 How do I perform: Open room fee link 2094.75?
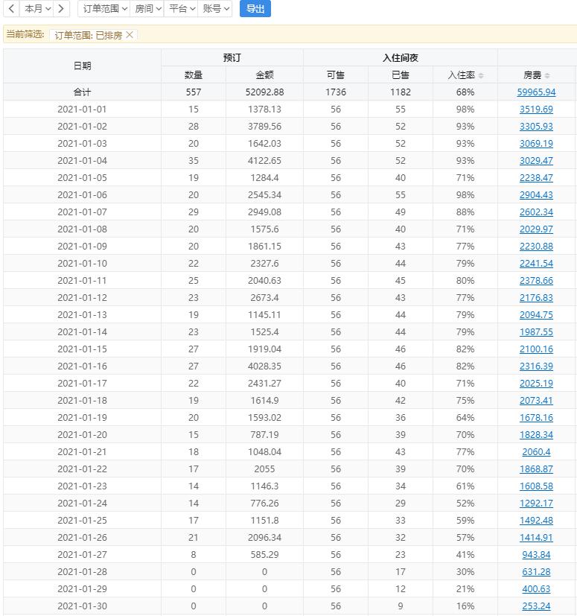(536, 314)
